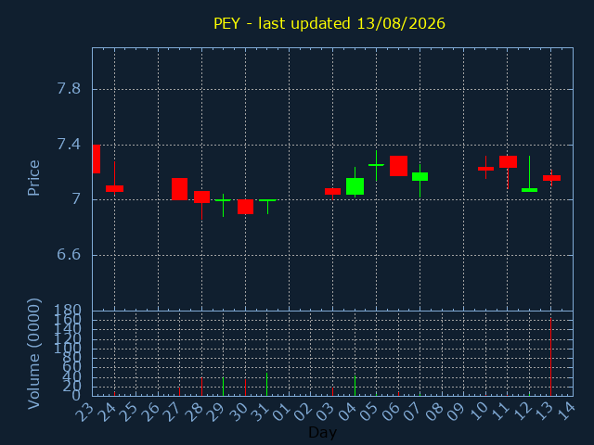Click the Volume (0000) axis title
594x445 pixels.
(x=33, y=354)
